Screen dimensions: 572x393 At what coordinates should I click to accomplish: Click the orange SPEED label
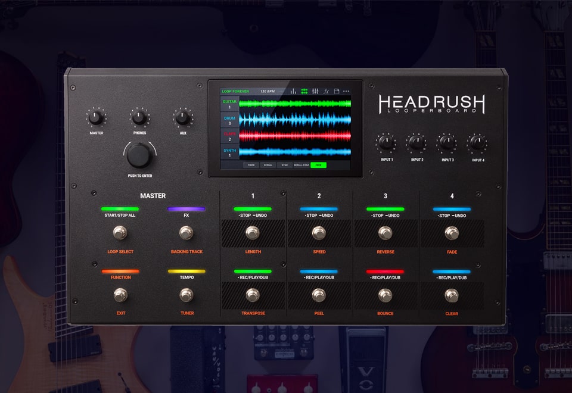click(x=319, y=251)
